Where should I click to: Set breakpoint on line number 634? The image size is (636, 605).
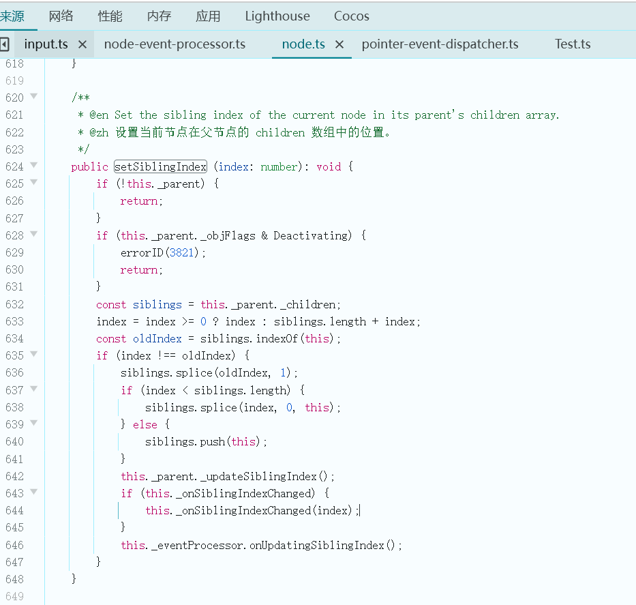[14, 339]
